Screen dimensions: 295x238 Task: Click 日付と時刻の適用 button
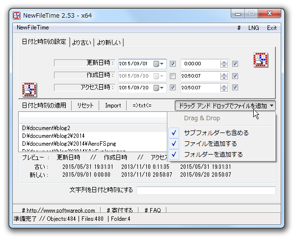click(44, 106)
